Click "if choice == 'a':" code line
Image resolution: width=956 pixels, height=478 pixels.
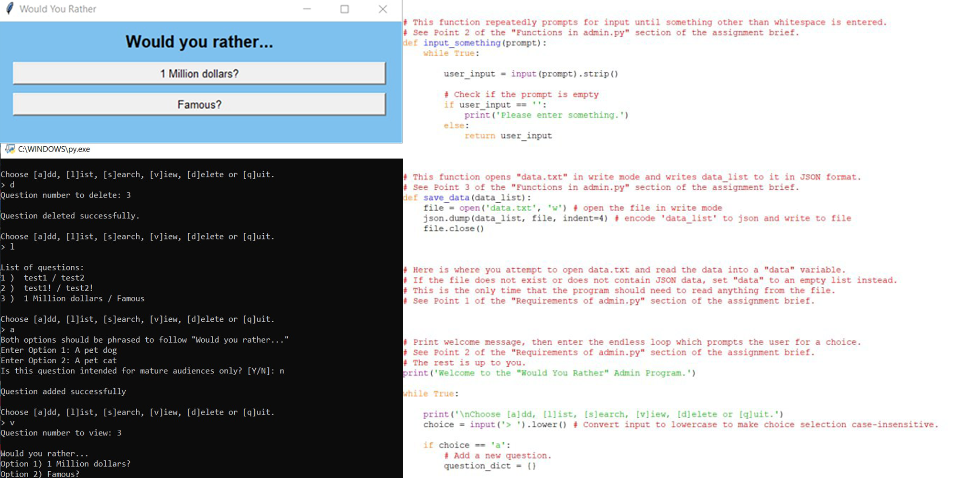pos(467,445)
